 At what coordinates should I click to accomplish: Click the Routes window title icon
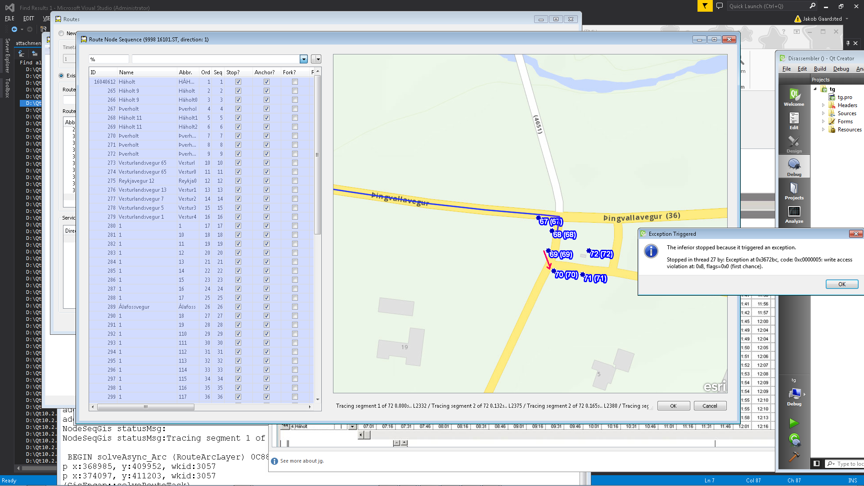[x=58, y=19]
